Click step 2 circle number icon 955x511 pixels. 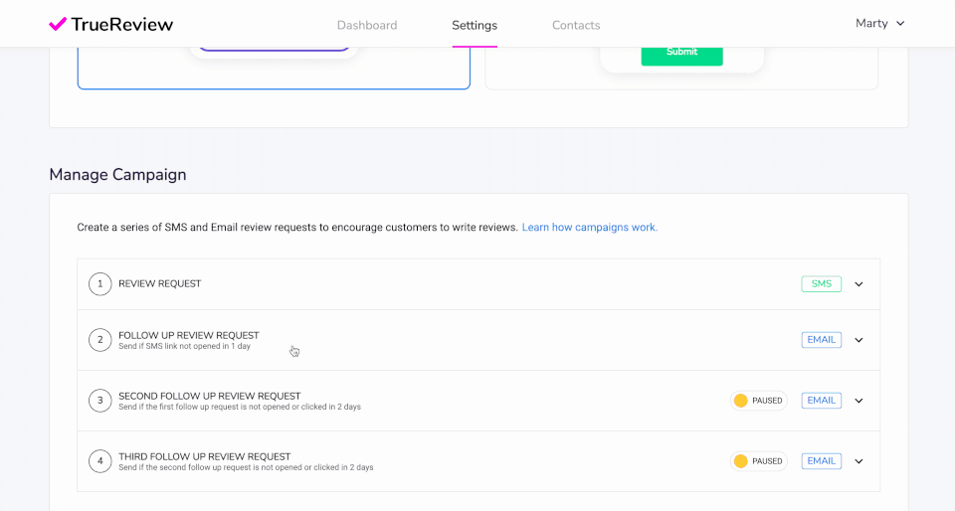[99, 340]
